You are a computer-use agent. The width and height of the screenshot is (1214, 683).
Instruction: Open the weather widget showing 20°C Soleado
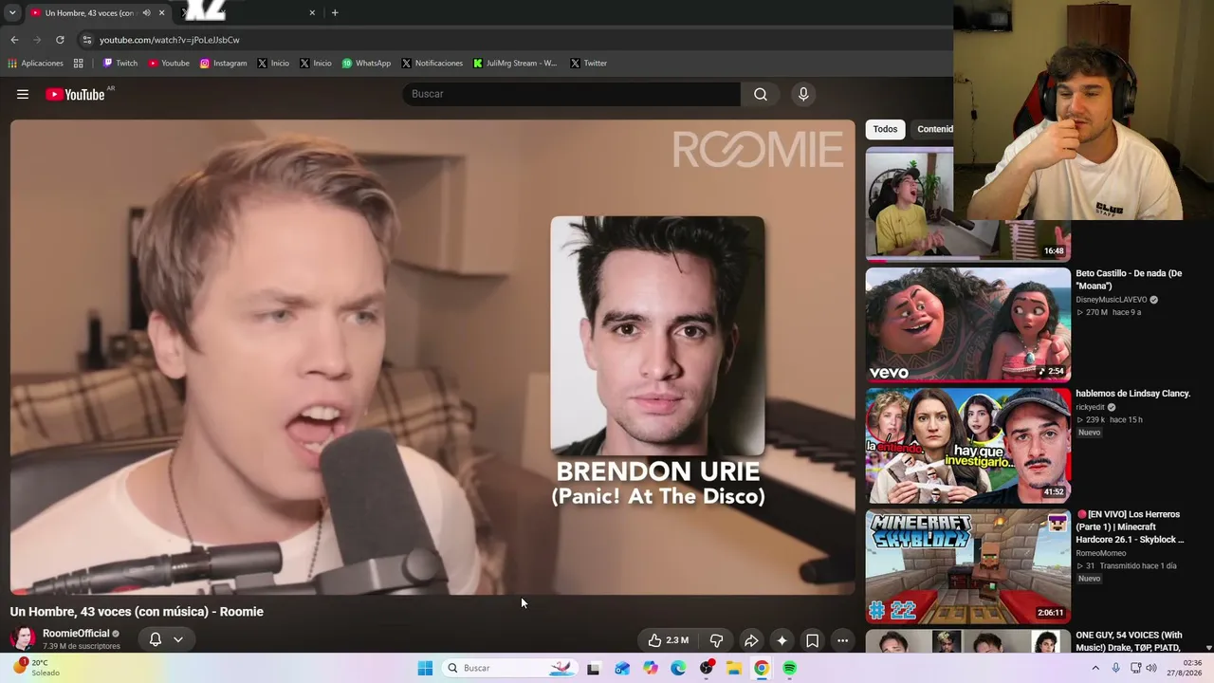pyautogui.click(x=36, y=668)
